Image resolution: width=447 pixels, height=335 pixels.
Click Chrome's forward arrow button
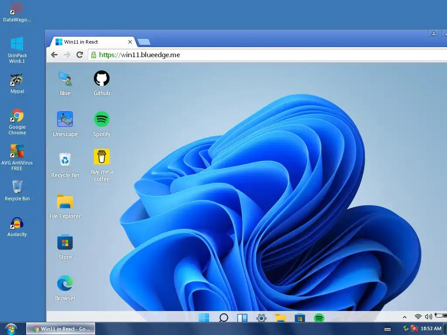67,55
